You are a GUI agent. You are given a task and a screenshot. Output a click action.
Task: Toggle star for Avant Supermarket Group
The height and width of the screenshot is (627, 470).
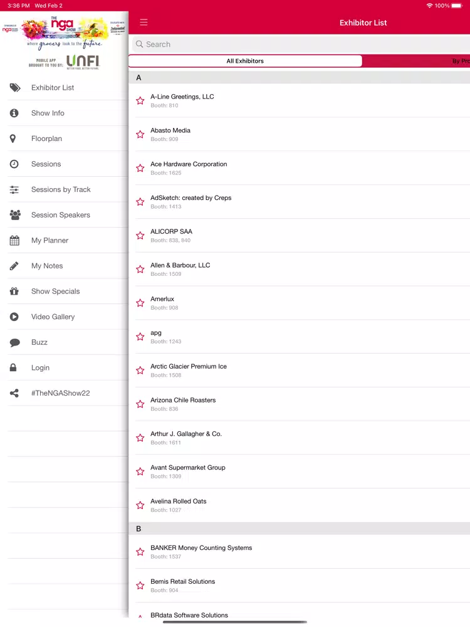pyautogui.click(x=140, y=472)
